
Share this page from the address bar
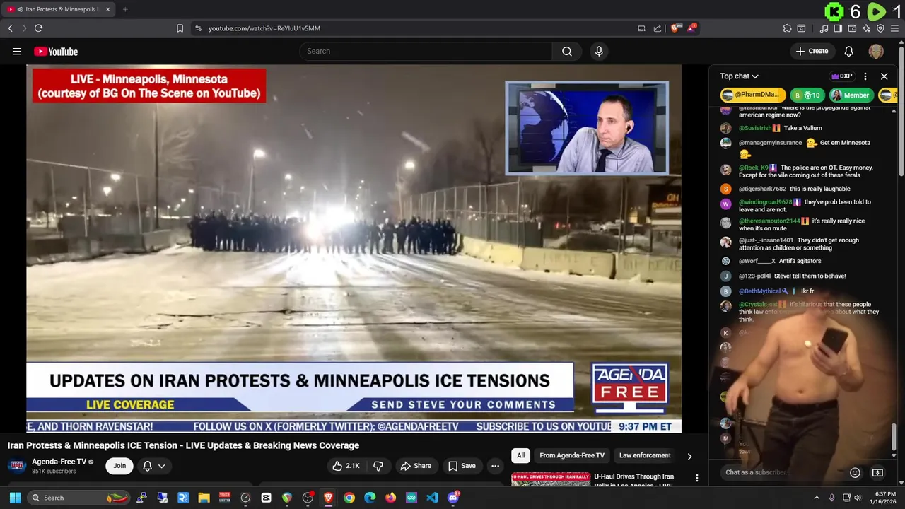click(658, 28)
